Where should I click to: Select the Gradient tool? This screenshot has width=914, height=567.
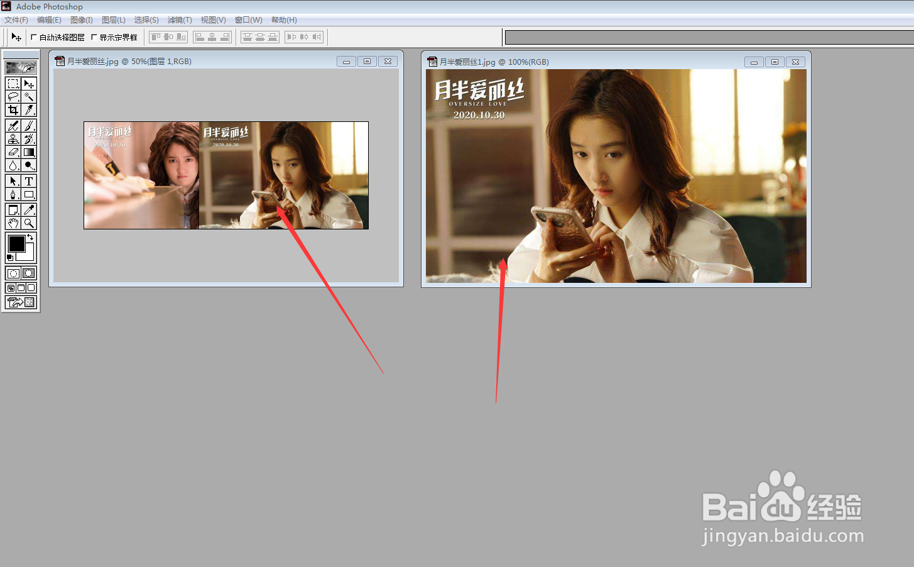pos(29,152)
